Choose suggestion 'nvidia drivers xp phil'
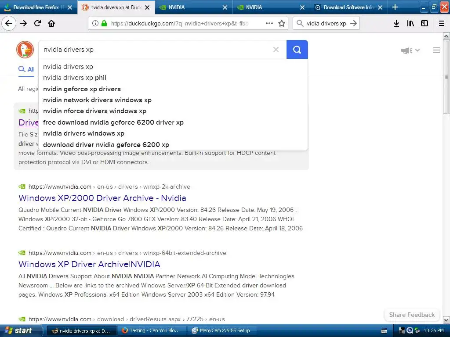This screenshot has height=337, width=450. coord(173,78)
